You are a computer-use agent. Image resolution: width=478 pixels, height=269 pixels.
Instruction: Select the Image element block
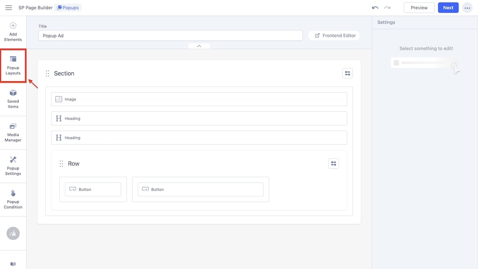pos(199,99)
